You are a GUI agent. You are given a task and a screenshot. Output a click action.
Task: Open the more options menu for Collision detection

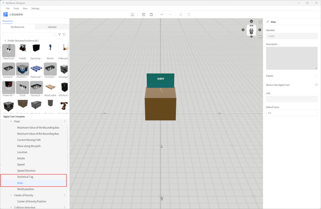click(x=65, y=207)
